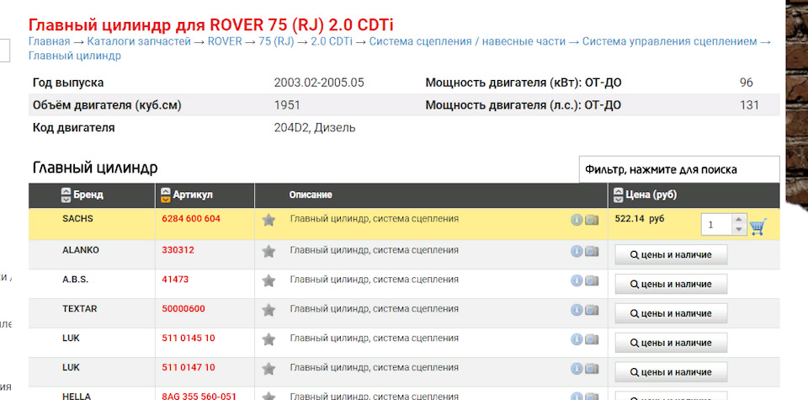View photo icon for ALANKO row

click(592, 251)
